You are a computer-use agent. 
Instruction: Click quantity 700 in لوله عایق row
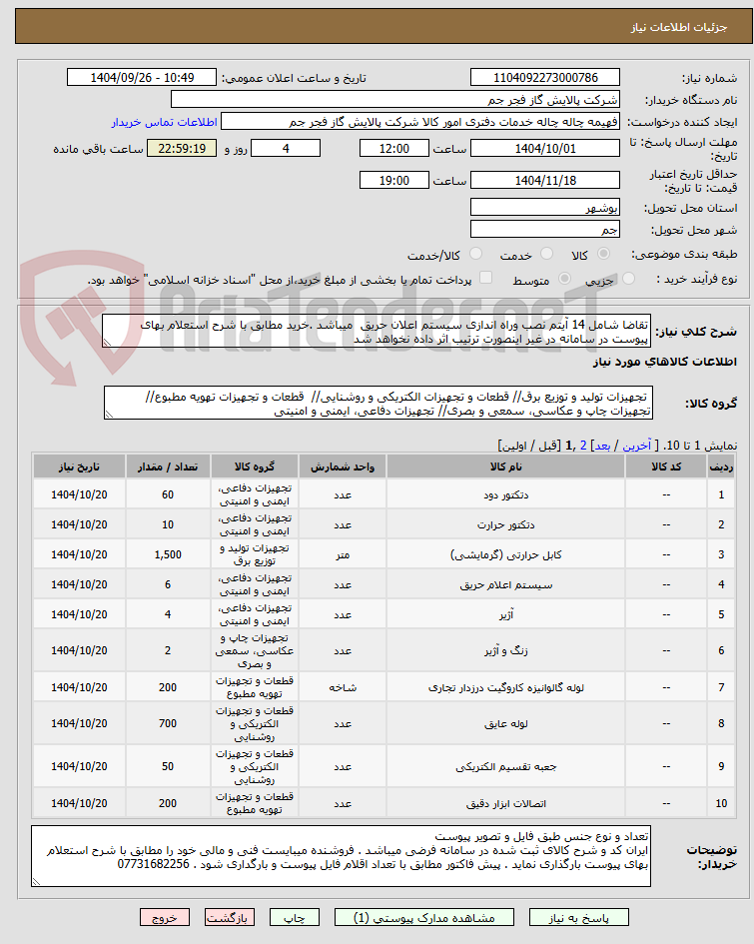pos(168,723)
